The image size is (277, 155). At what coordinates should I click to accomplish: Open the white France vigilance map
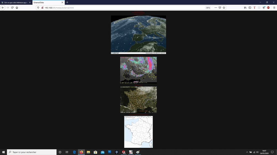pos(138,132)
